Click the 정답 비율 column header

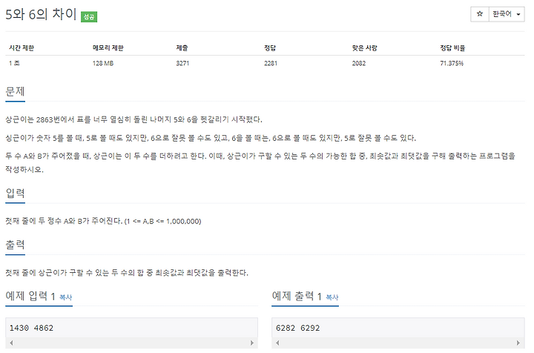coord(452,48)
